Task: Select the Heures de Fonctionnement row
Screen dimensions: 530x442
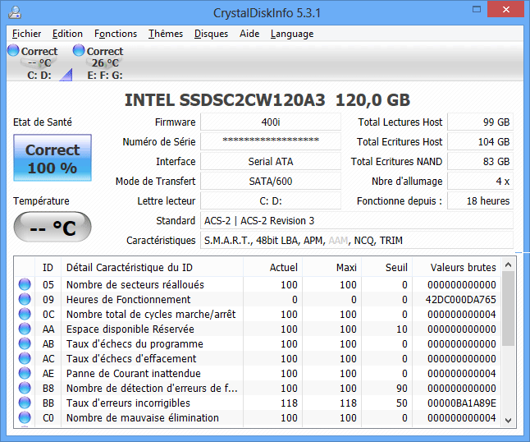Action: [258, 300]
